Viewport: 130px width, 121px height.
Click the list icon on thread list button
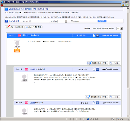point(27,27)
